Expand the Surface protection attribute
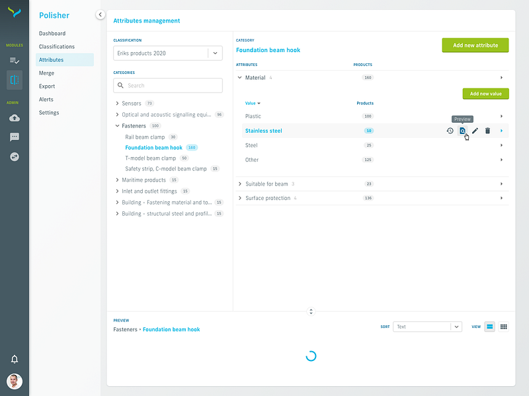This screenshot has height=396, width=529. click(239, 198)
